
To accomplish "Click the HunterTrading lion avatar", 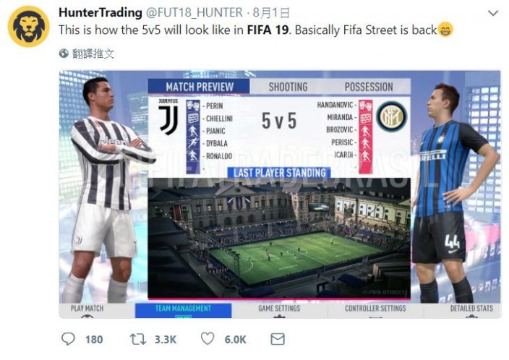I will click(x=29, y=26).
